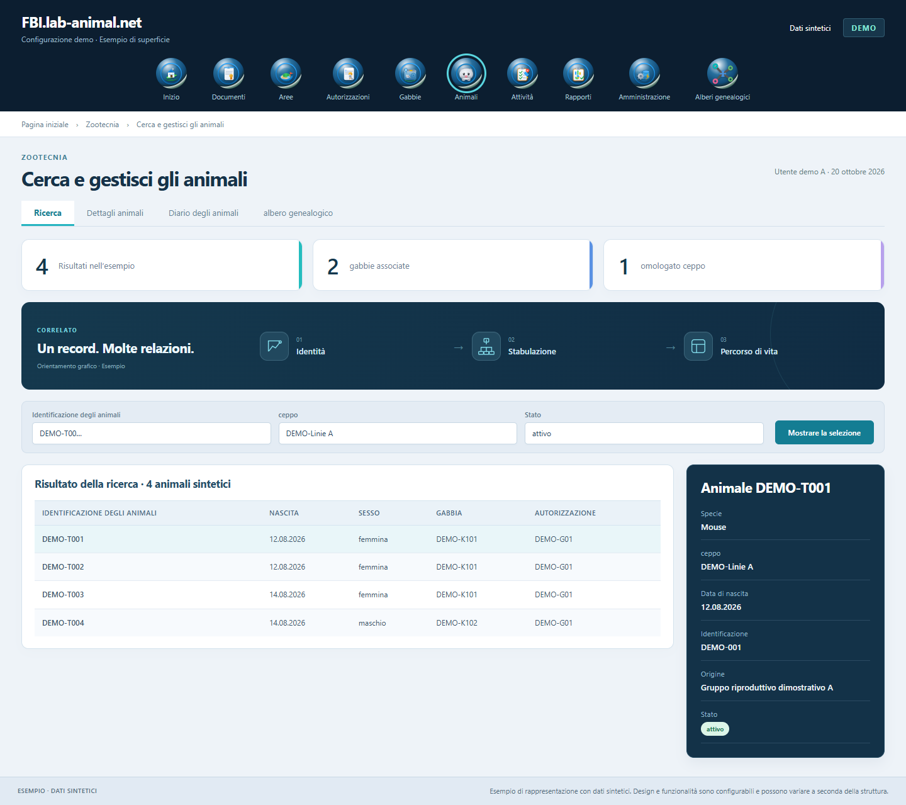Open the Inizio home icon
906x805 pixels.
tap(171, 73)
